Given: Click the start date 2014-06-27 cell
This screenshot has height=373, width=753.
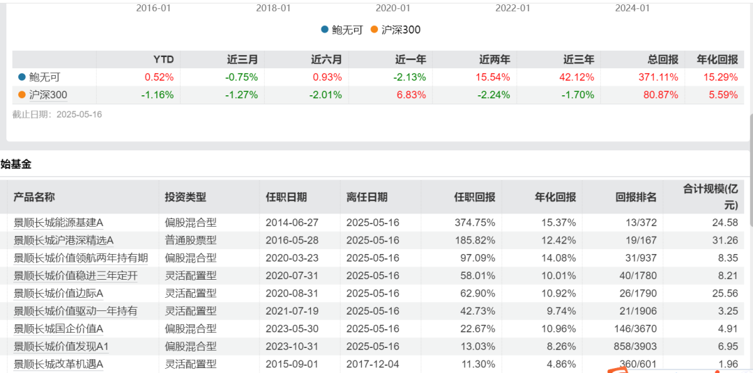Looking at the screenshot, I should (x=292, y=223).
